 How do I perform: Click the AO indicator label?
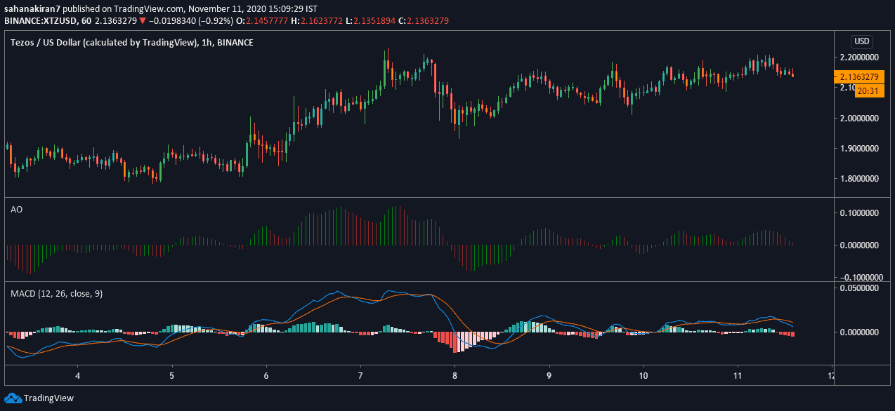click(x=16, y=208)
